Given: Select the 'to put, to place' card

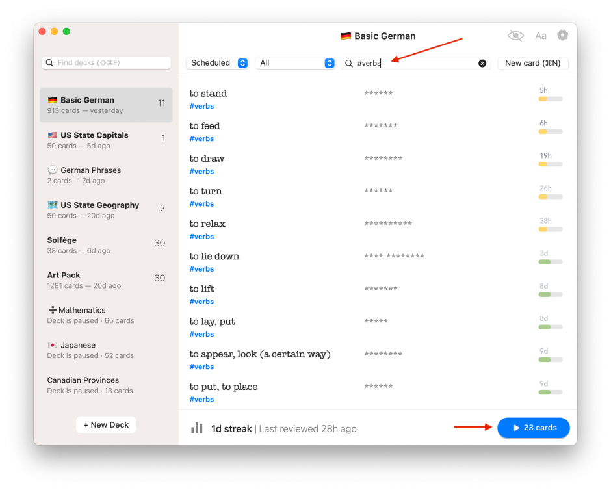Looking at the screenshot, I should [378, 393].
